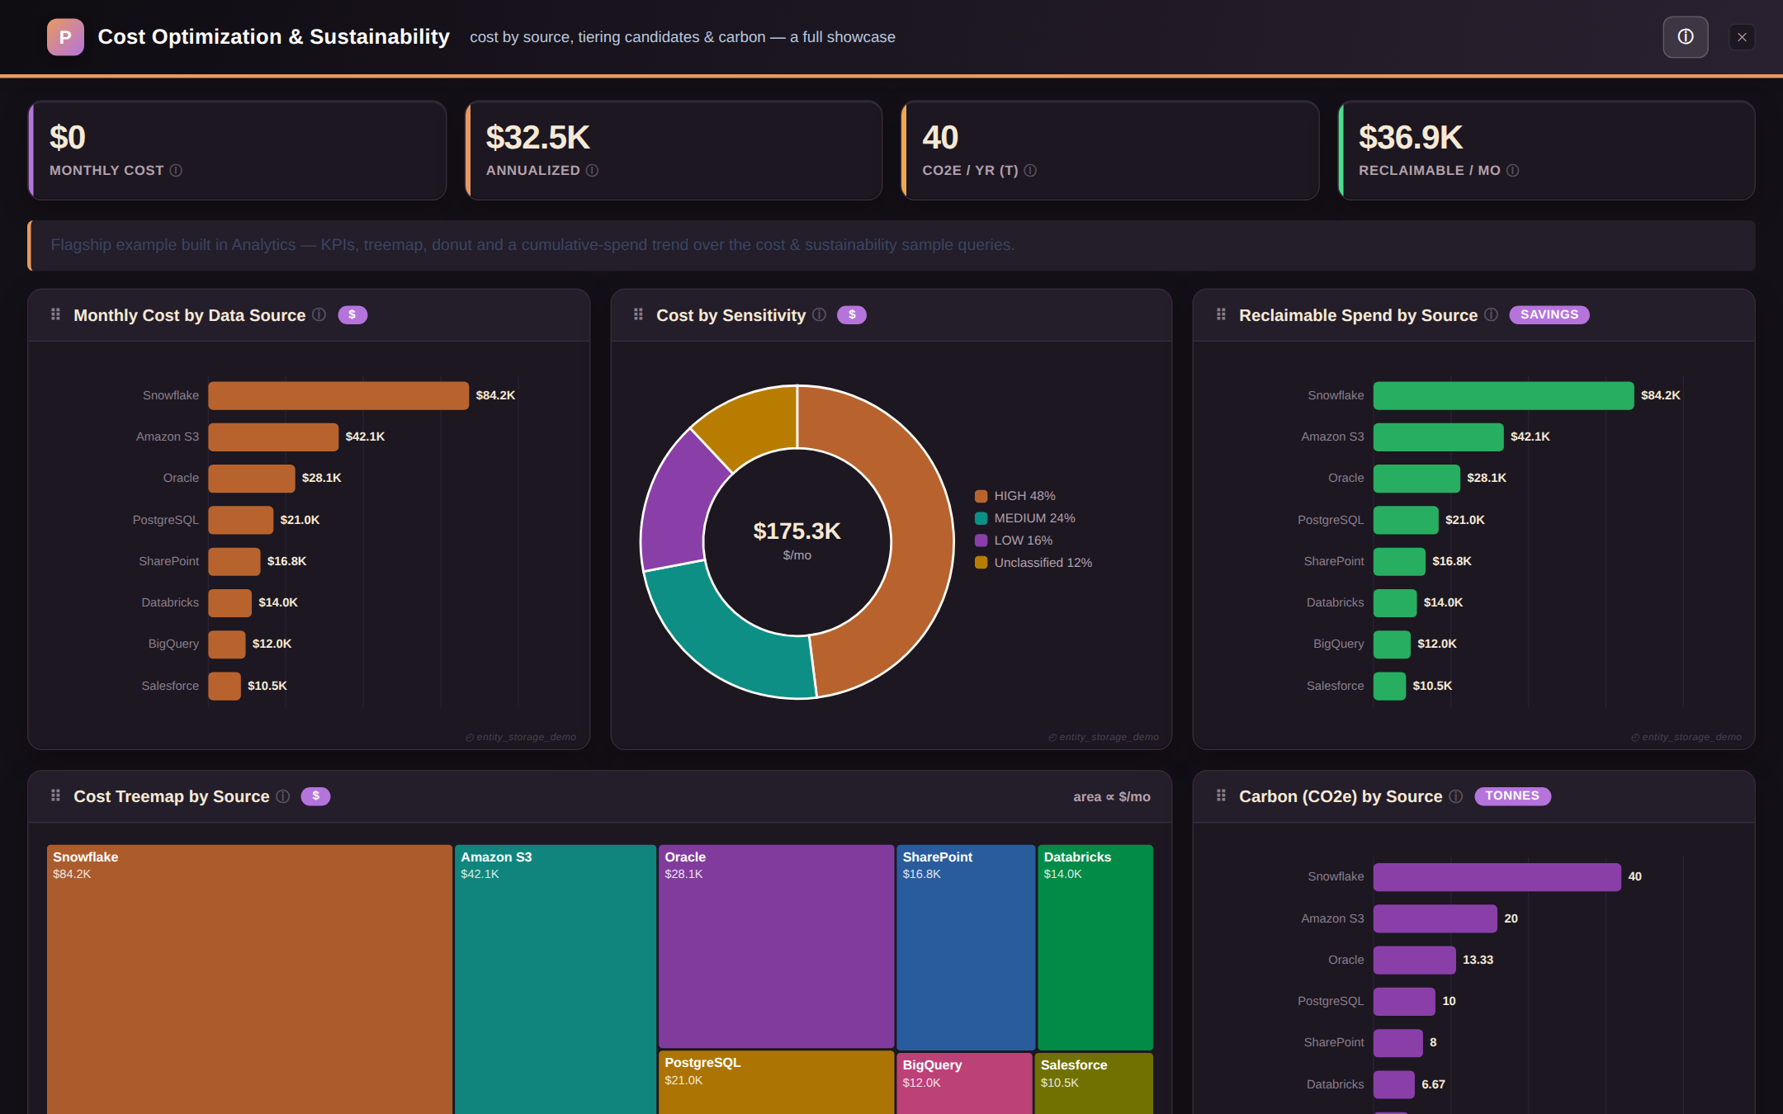This screenshot has height=1114, width=1783.
Task: Click the $ badge on Monthly Cost by Data Source
Action: 352,314
